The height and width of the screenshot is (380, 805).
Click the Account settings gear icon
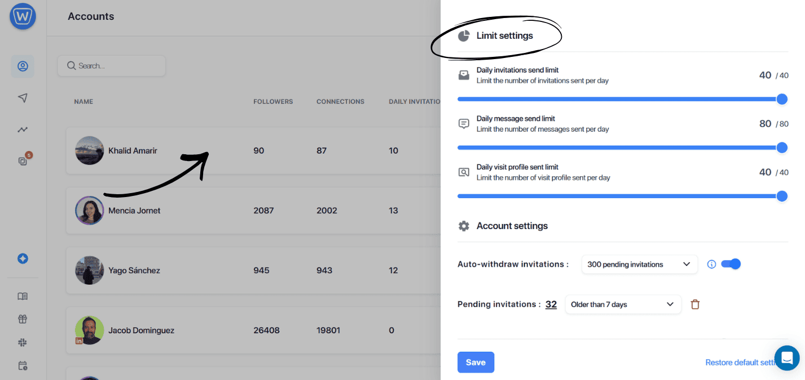464,226
